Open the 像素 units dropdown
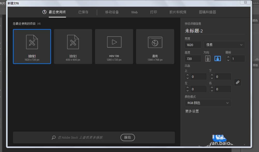 pos(224,45)
